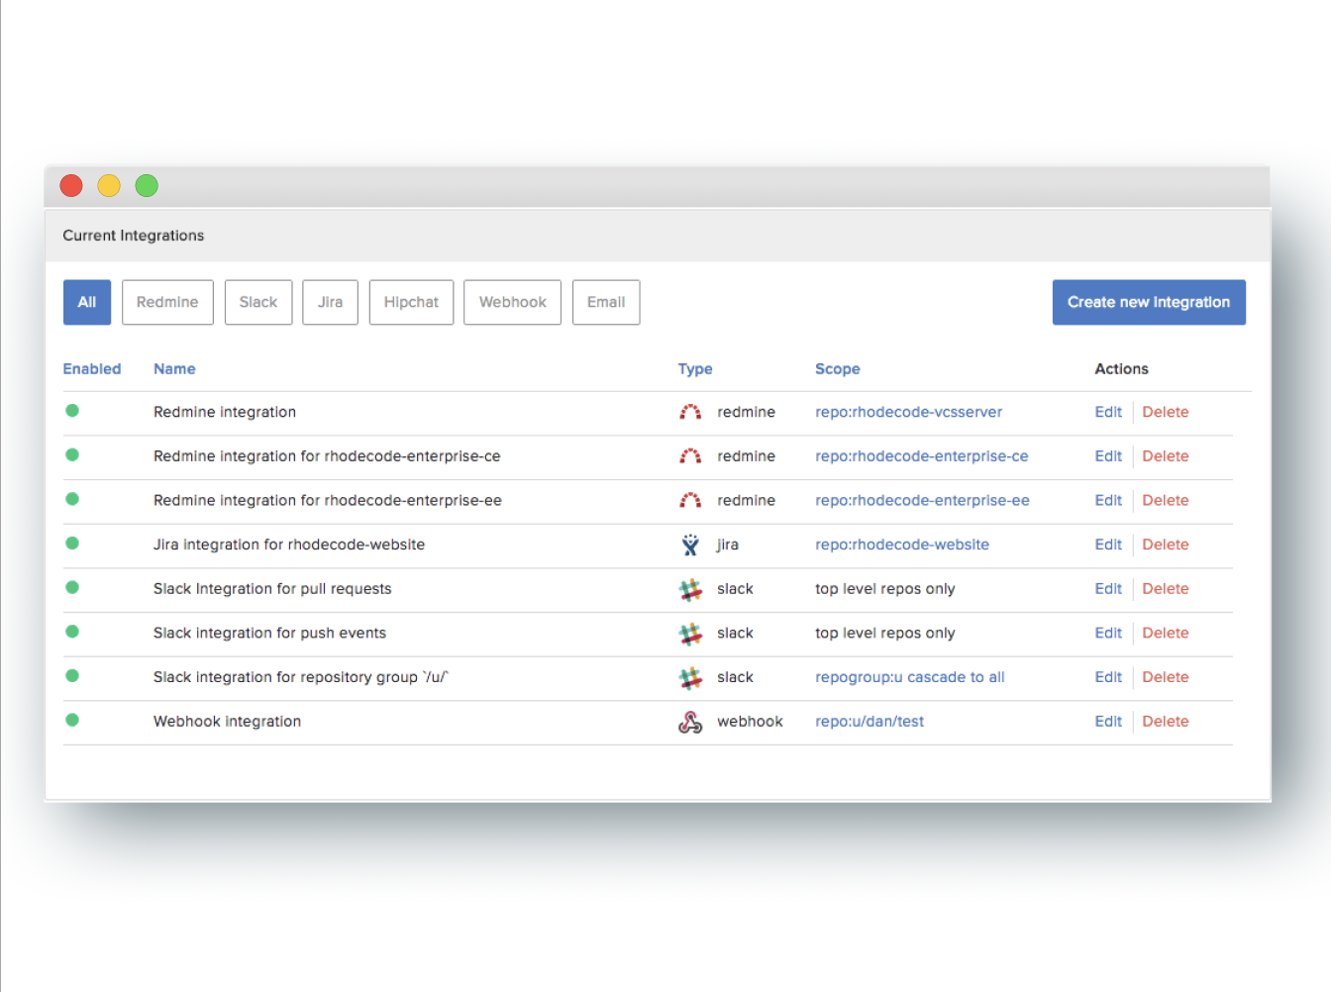Delete the Slack integration for push events

click(1165, 633)
